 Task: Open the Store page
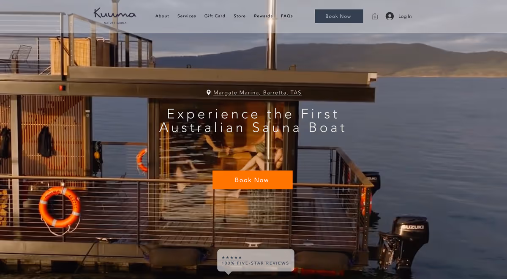240,16
